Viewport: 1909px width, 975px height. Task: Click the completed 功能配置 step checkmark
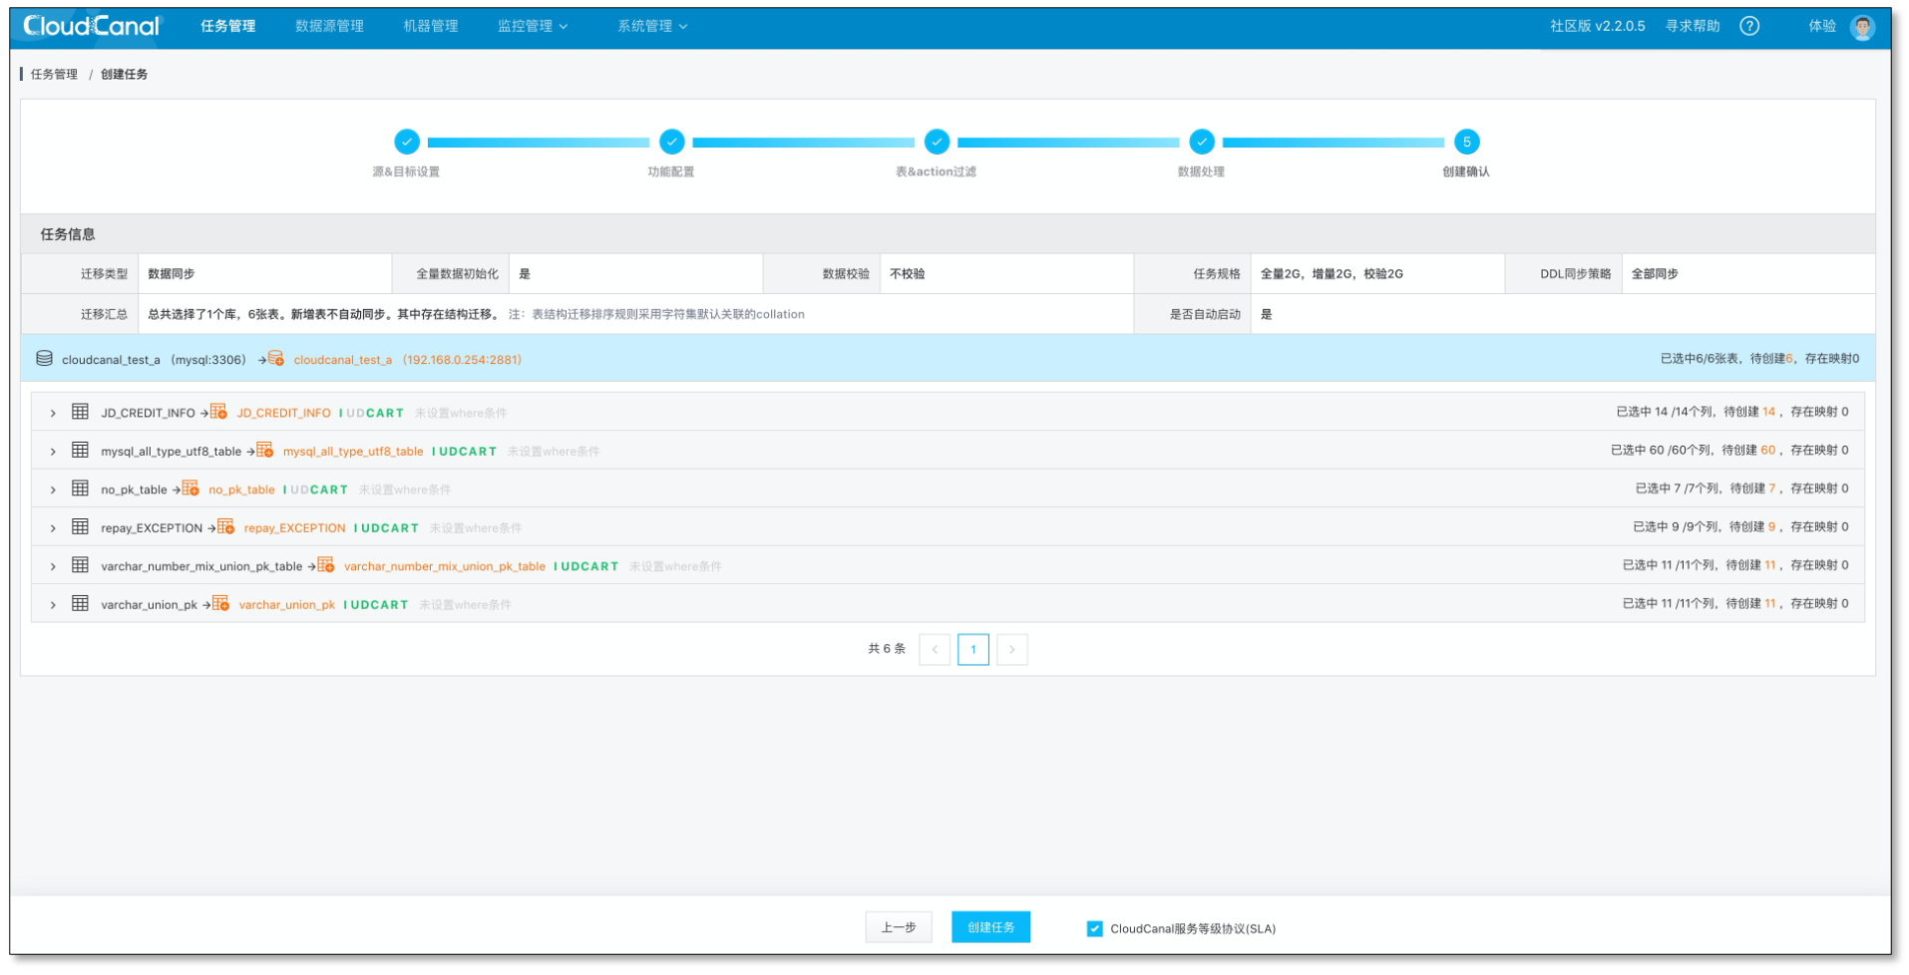pos(671,143)
